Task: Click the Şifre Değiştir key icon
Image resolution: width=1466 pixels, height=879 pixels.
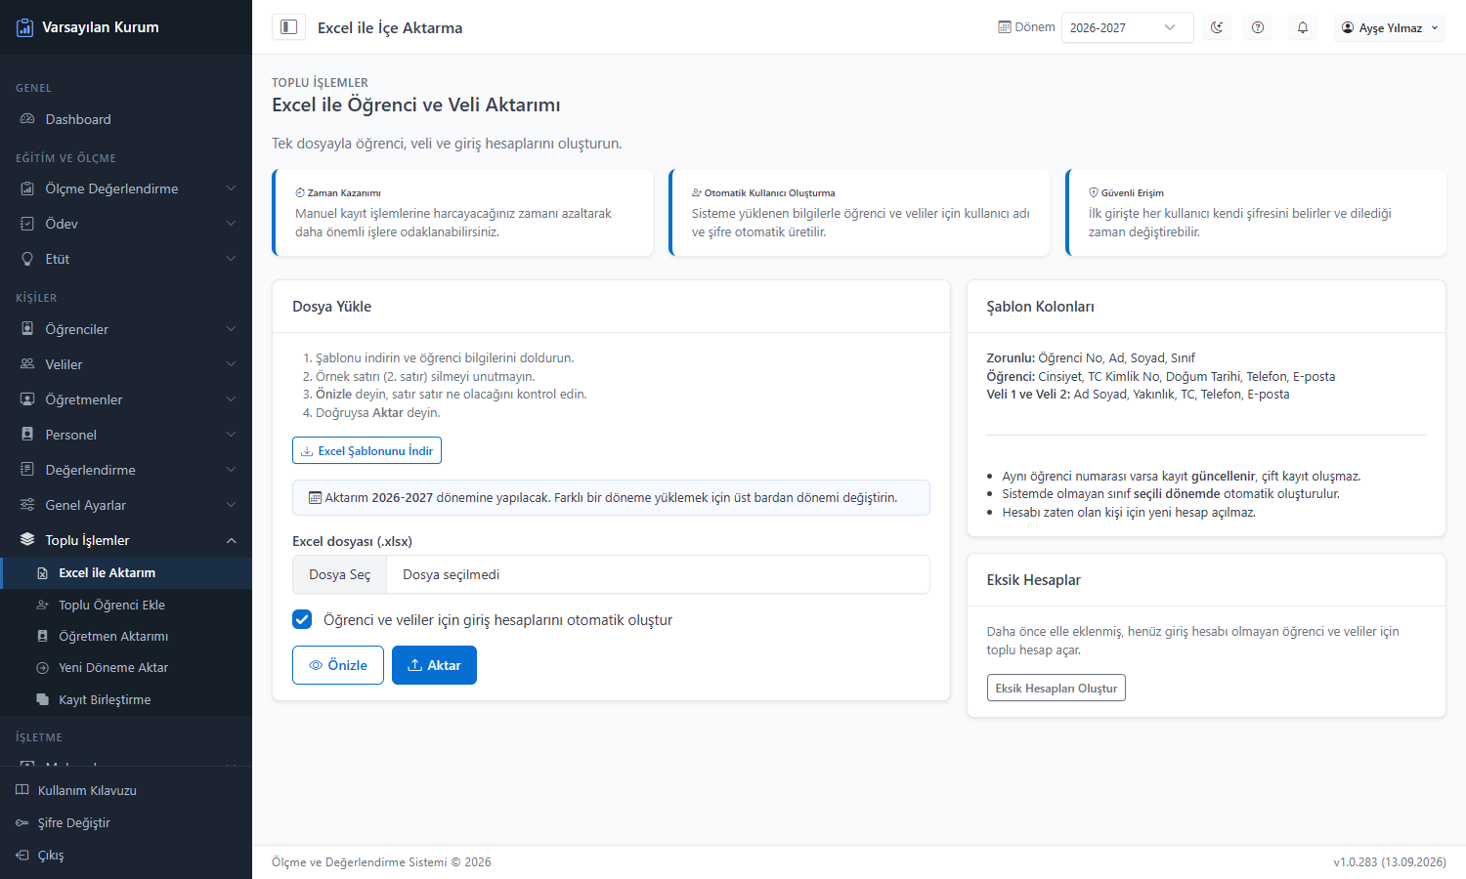Action: (22, 822)
